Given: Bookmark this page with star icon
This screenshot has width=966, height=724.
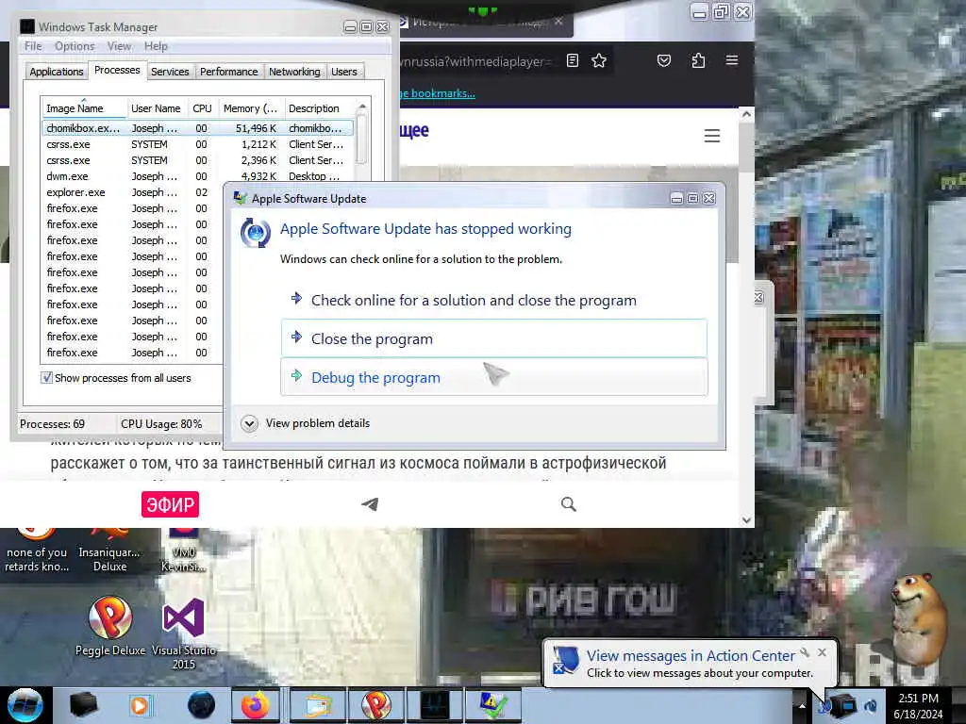Looking at the screenshot, I should 599,60.
